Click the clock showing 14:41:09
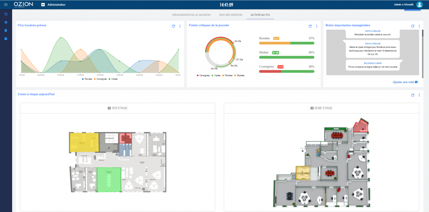The image size is (429, 212). (x=227, y=5)
